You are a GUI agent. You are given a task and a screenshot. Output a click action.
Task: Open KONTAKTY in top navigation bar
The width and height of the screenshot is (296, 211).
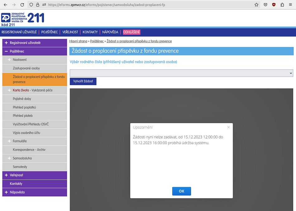(x=90, y=32)
